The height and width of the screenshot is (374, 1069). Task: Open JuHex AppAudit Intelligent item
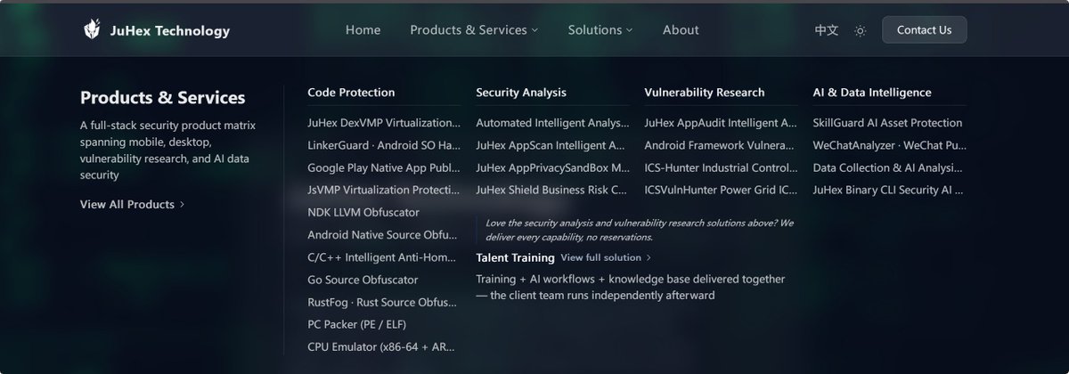(721, 123)
